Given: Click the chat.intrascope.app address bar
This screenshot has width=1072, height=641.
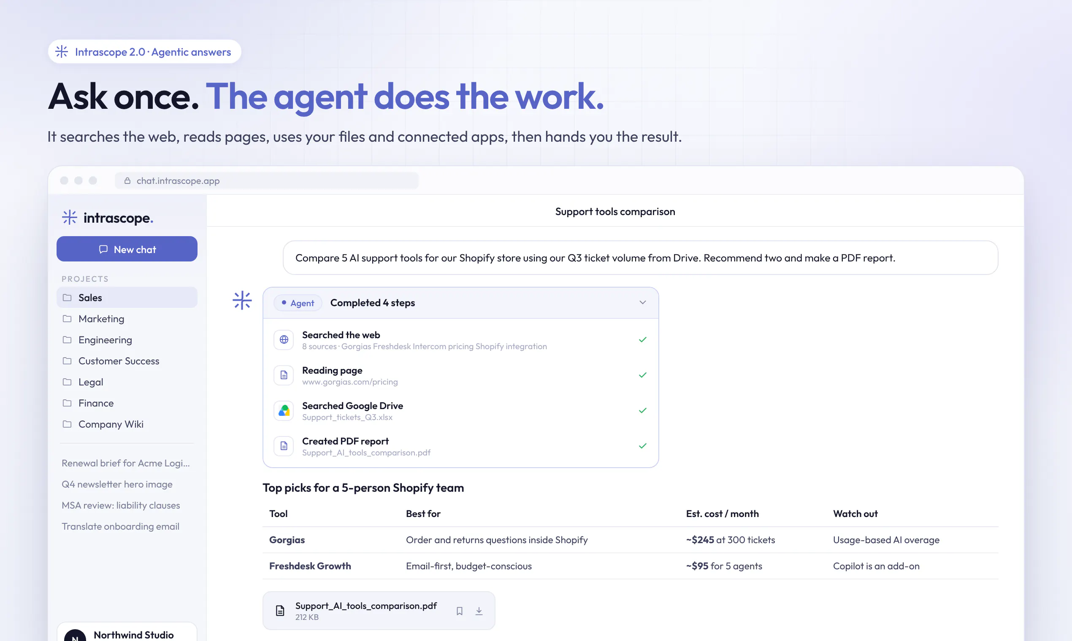Looking at the screenshot, I should pos(266,180).
